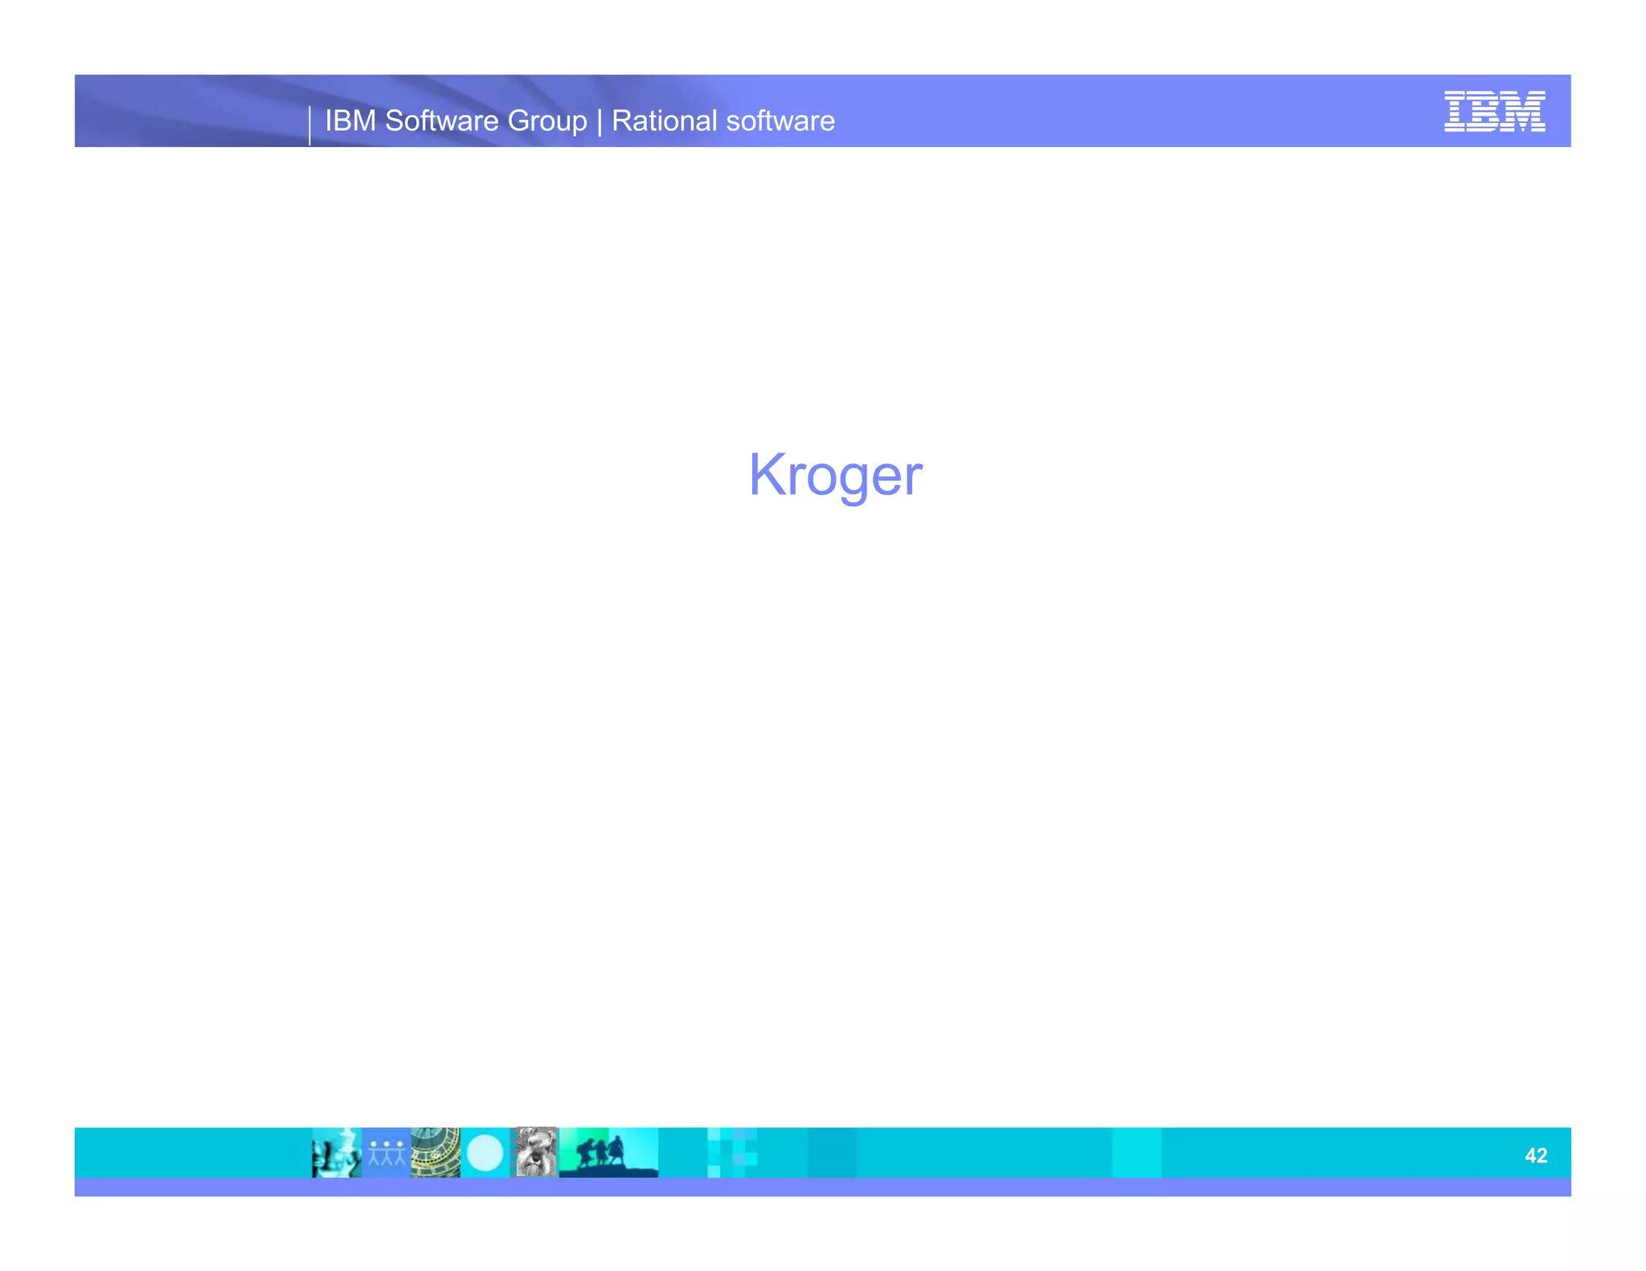1646x1271 pixels.
Task: Click the pale circle footer tile
Action: [485, 1152]
